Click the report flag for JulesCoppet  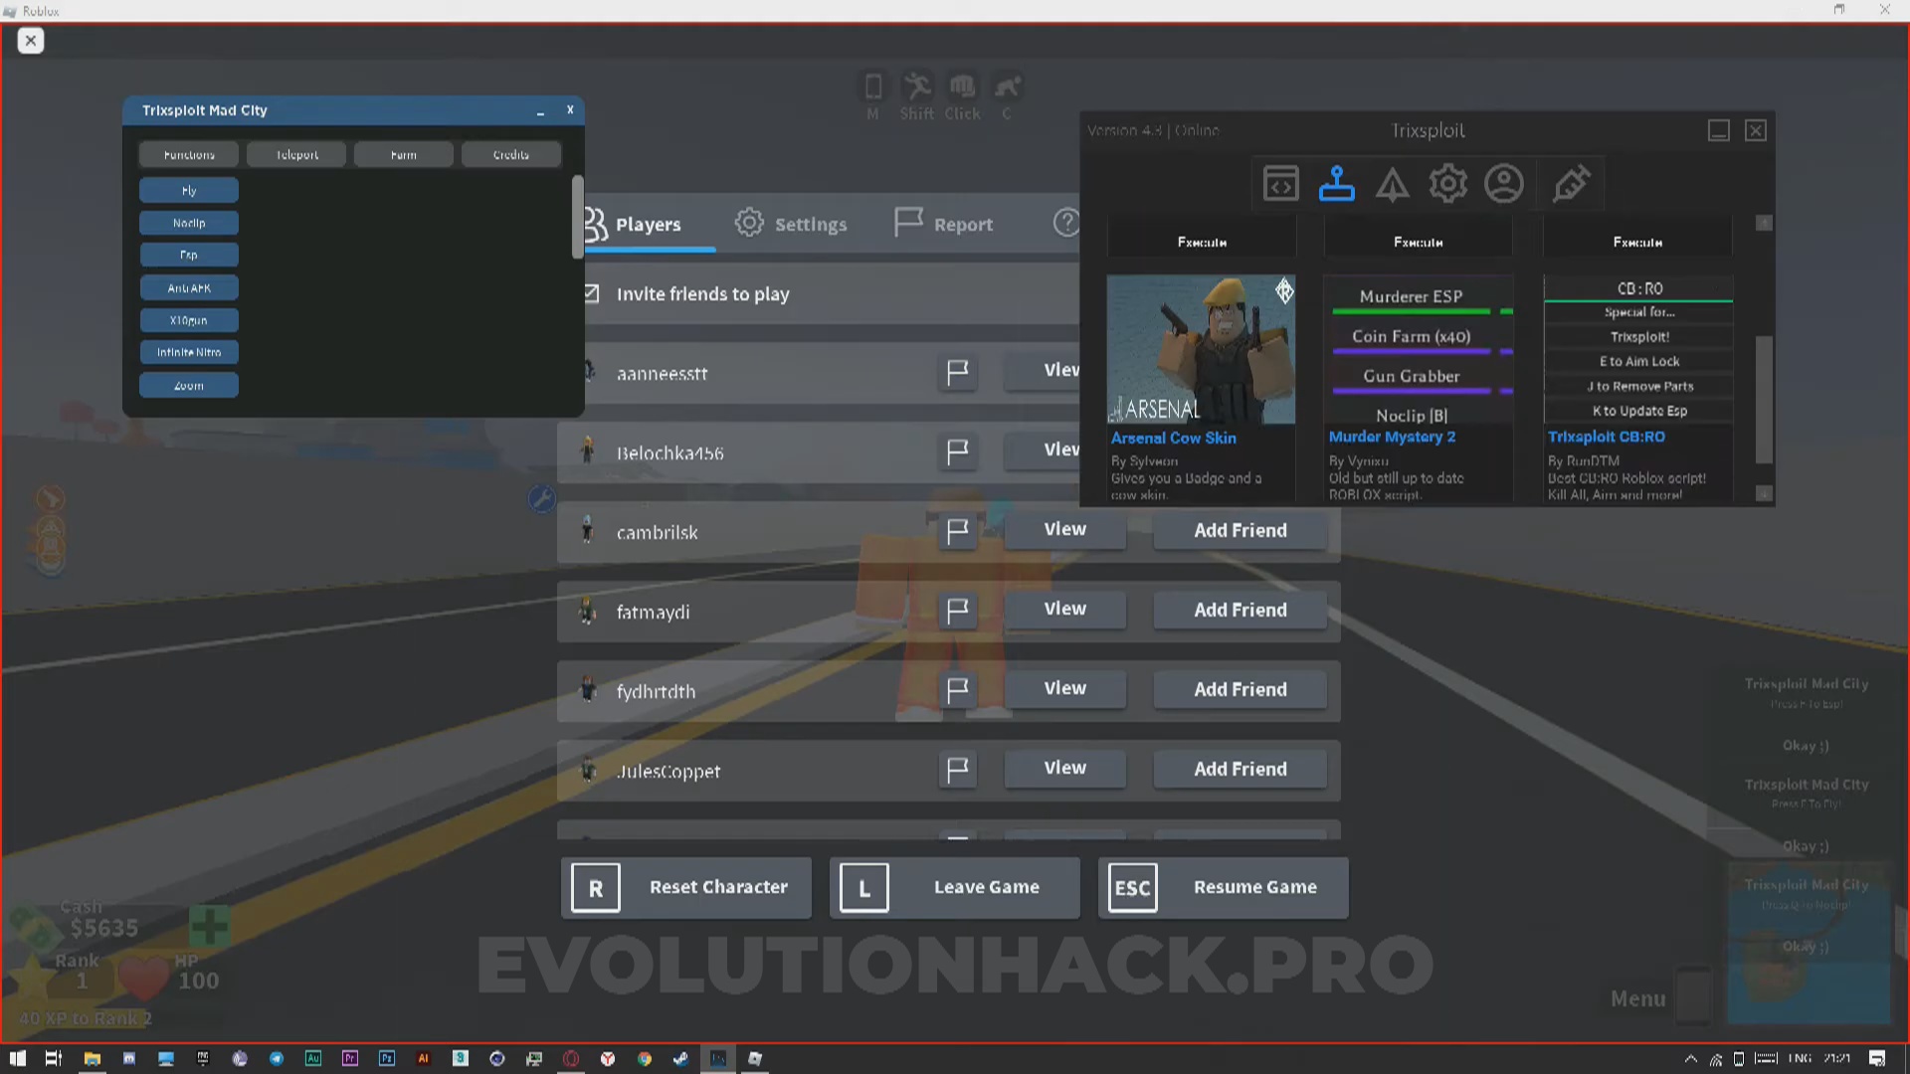tap(957, 770)
